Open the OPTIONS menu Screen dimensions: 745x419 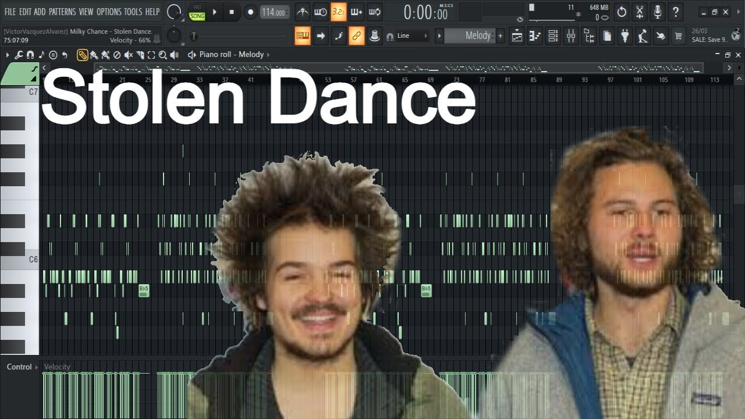(x=109, y=12)
